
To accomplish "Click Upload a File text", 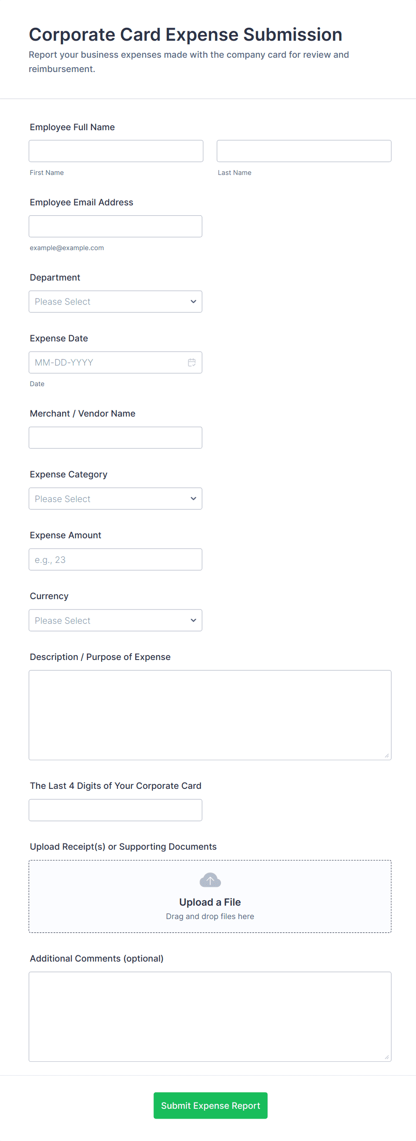I will coord(210,902).
